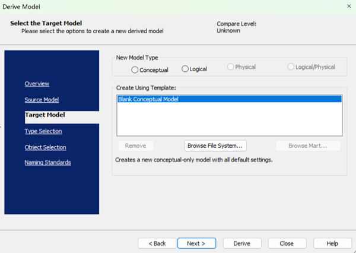The width and height of the screenshot is (356, 253).
Task: Open the Help for this dialog
Action: 332,243
